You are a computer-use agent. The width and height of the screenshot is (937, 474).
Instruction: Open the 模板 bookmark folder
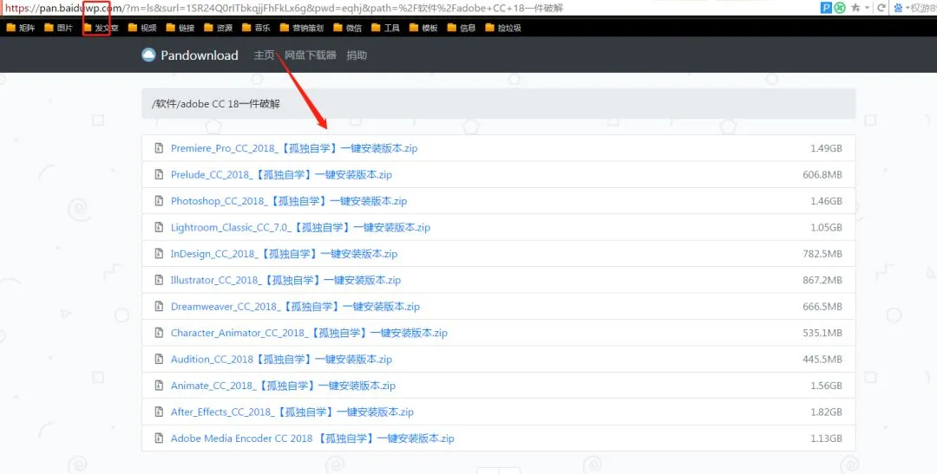coord(423,28)
